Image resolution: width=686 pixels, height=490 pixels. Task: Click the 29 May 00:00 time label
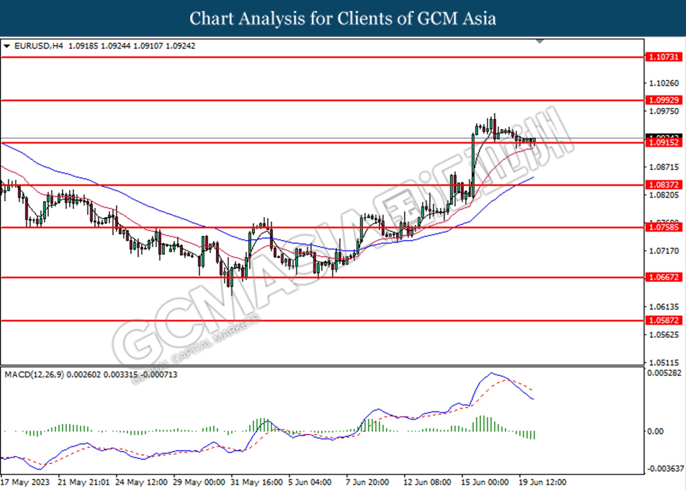click(x=199, y=482)
